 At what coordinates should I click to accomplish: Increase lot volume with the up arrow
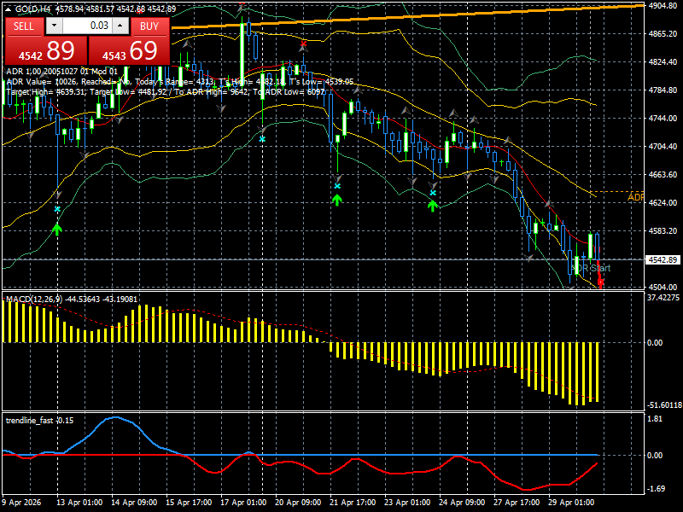[120, 26]
